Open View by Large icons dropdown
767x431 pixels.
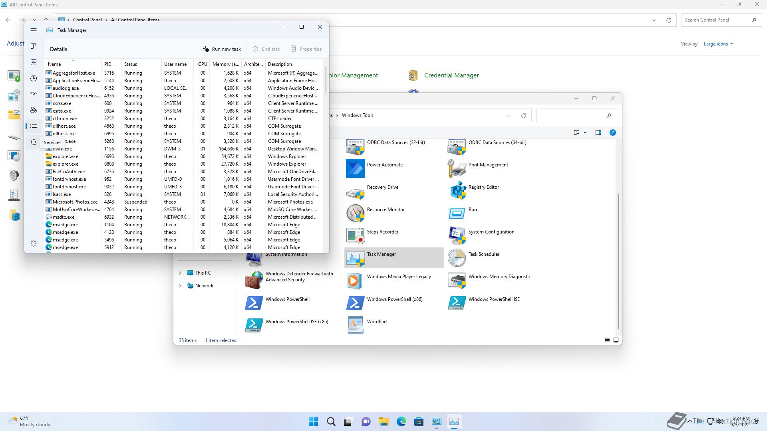(x=718, y=44)
